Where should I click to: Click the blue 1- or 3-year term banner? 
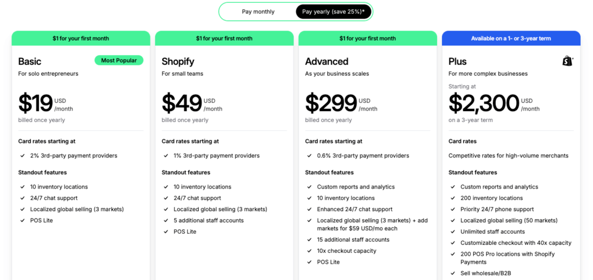[511, 39]
